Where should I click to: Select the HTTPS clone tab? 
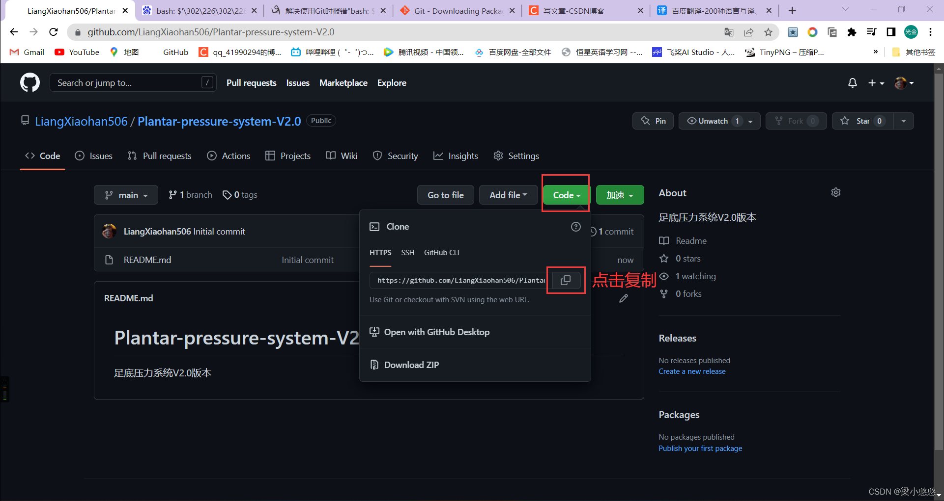(x=380, y=253)
